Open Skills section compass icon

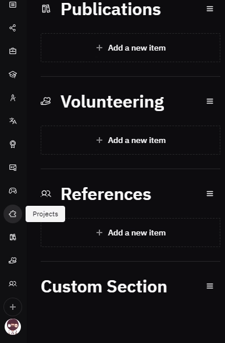(x=13, y=98)
